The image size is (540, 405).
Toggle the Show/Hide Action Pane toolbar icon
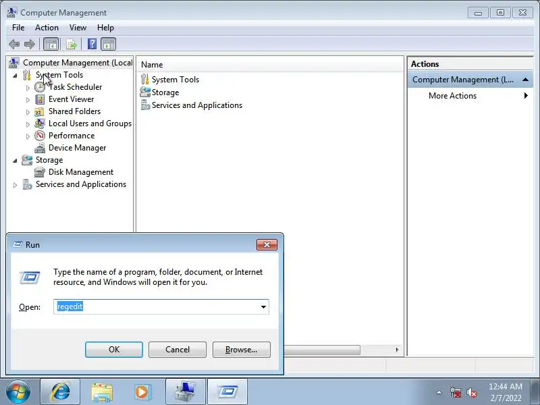click(109, 44)
